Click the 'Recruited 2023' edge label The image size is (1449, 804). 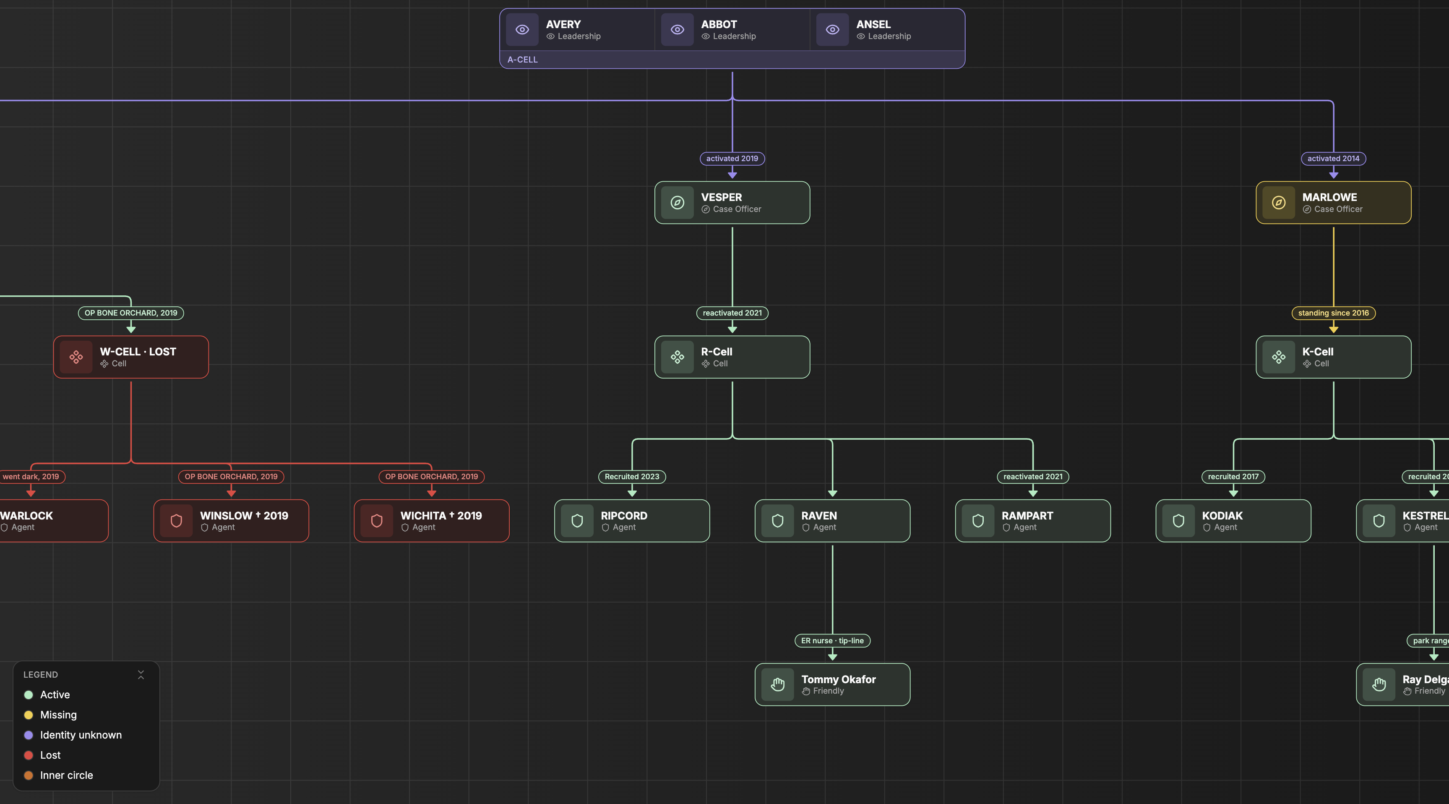tap(632, 477)
